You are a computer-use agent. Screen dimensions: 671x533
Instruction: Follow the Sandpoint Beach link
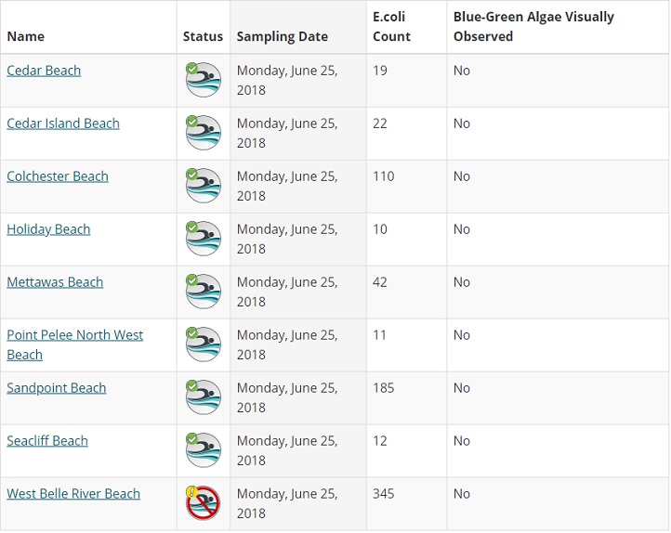(57, 388)
